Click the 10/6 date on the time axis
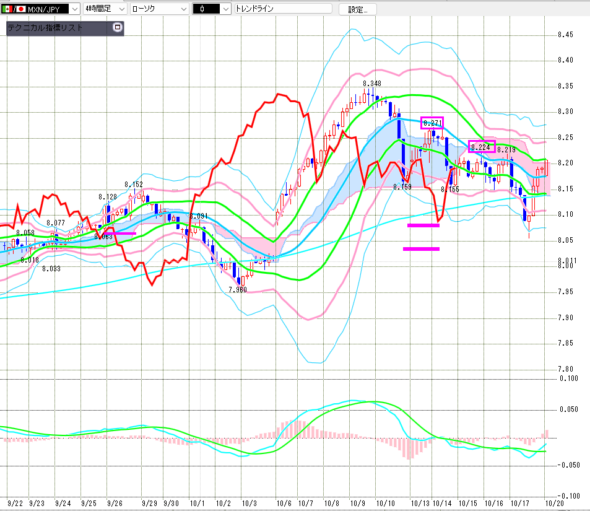This screenshot has height=511, width=590. 284,504
